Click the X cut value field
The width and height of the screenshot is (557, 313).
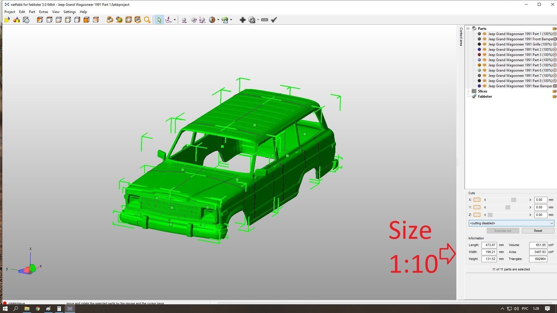(x=540, y=200)
